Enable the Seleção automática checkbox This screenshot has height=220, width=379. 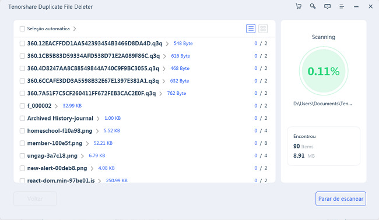[22, 29]
